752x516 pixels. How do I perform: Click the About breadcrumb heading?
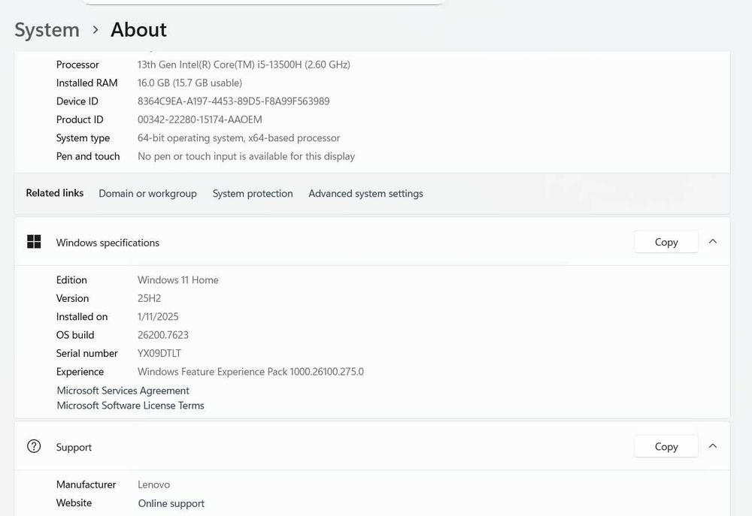point(138,30)
